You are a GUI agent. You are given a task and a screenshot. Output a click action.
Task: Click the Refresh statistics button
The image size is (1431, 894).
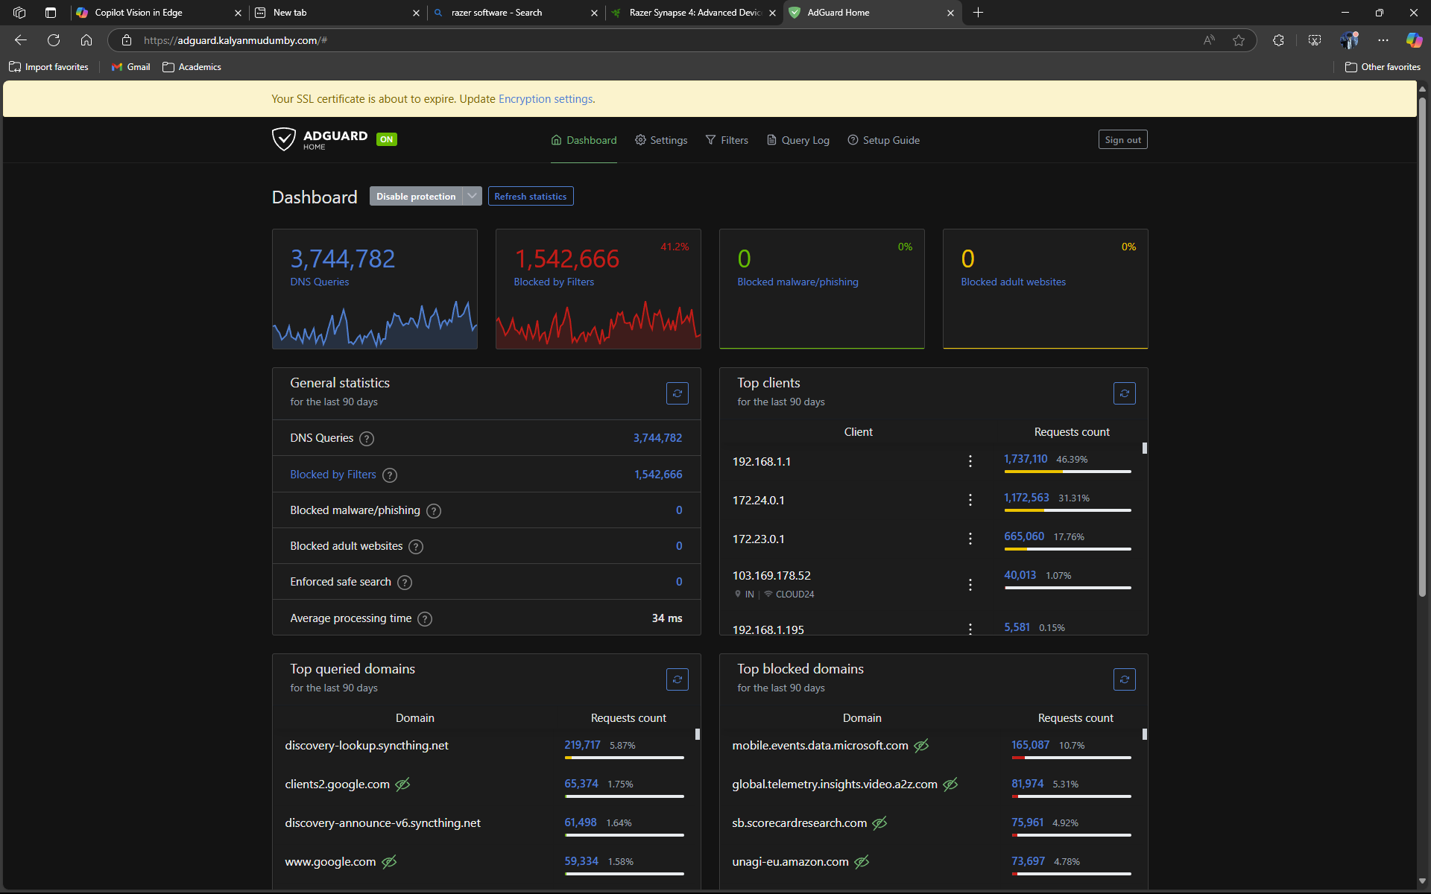530,196
